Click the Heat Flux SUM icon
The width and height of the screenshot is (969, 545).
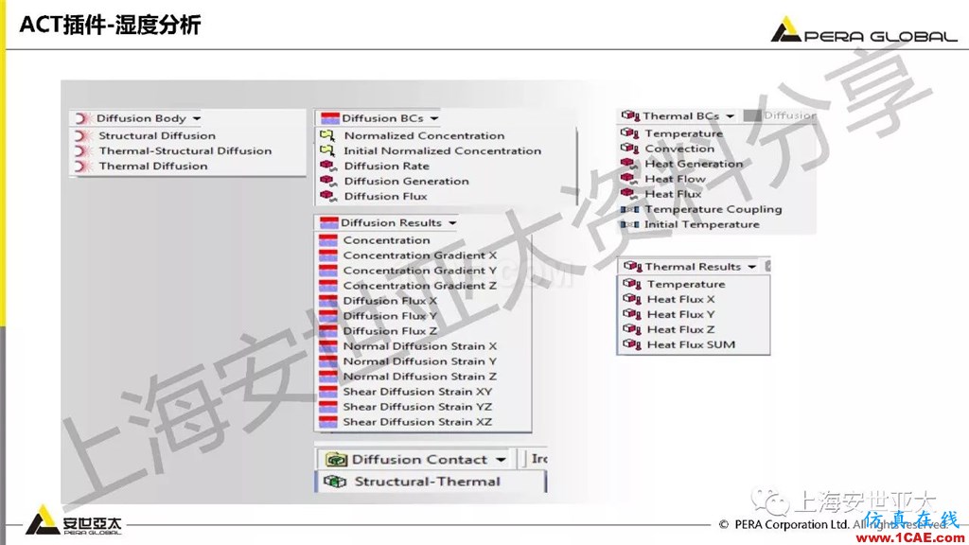632,344
